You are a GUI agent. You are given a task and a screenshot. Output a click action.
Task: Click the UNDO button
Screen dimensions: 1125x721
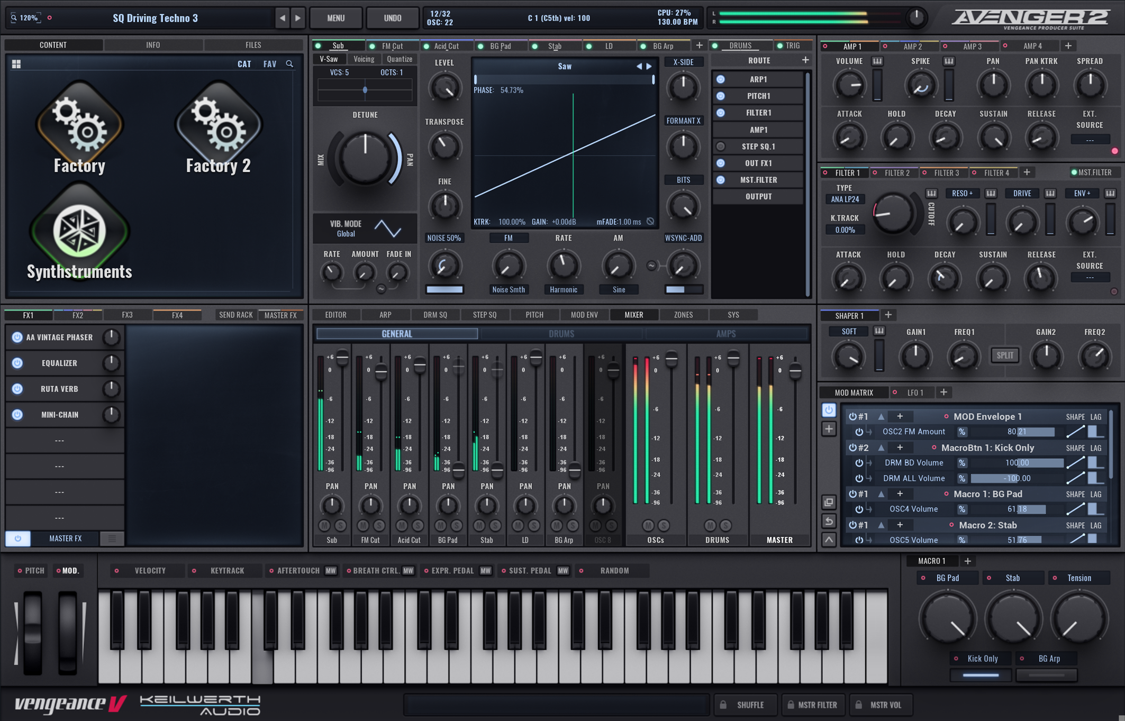coord(392,18)
